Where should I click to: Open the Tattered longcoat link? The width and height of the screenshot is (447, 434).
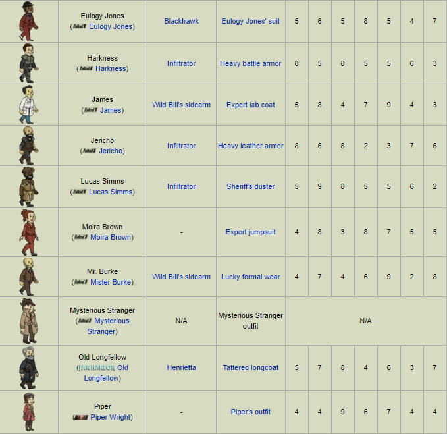click(251, 367)
